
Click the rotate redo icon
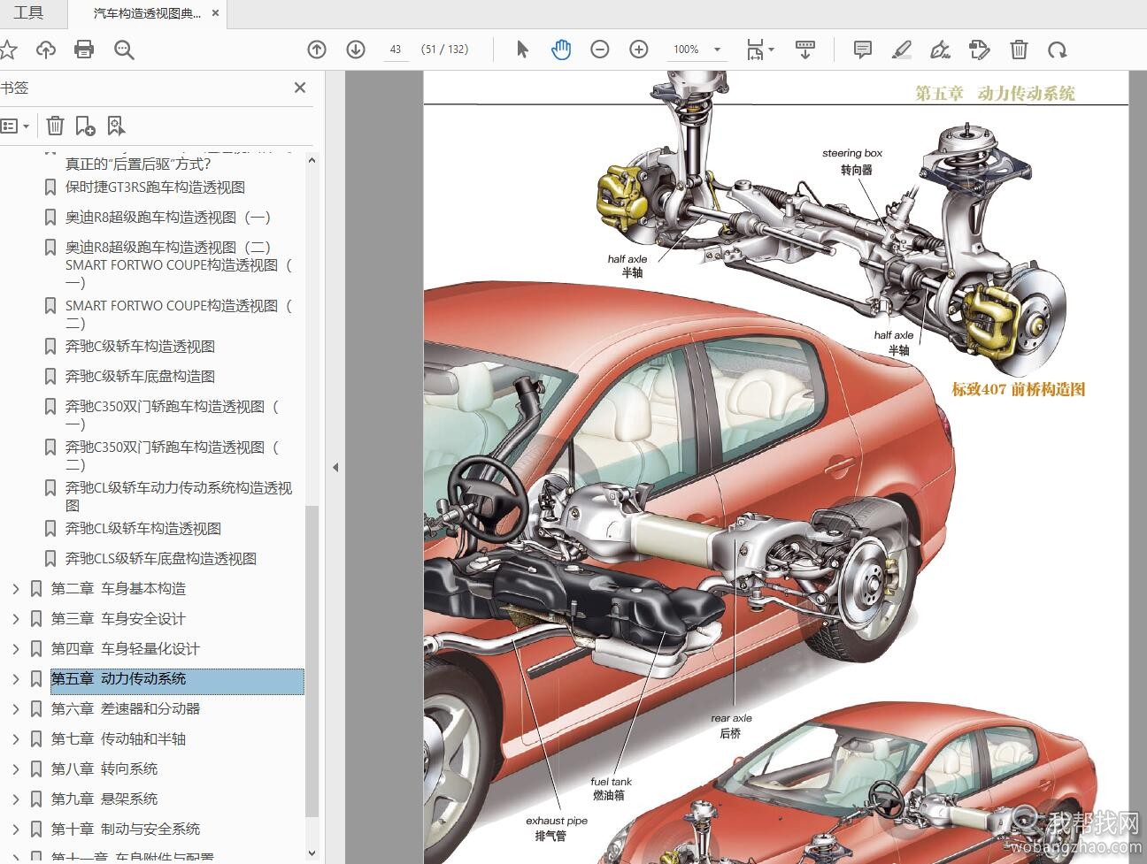pyautogui.click(x=1058, y=50)
